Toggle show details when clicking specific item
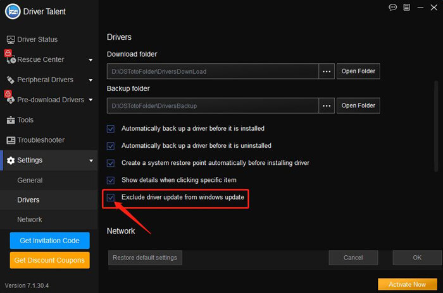The image size is (443, 293). 111,181
